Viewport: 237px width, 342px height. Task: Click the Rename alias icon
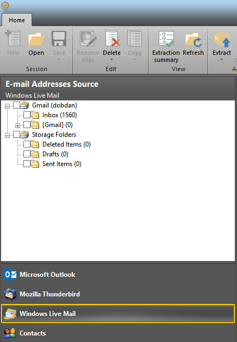tap(88, 39)
